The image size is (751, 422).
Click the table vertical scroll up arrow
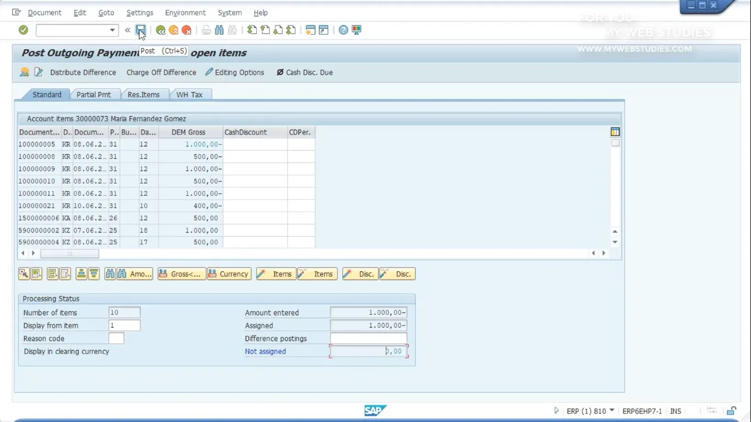point(615,231)
